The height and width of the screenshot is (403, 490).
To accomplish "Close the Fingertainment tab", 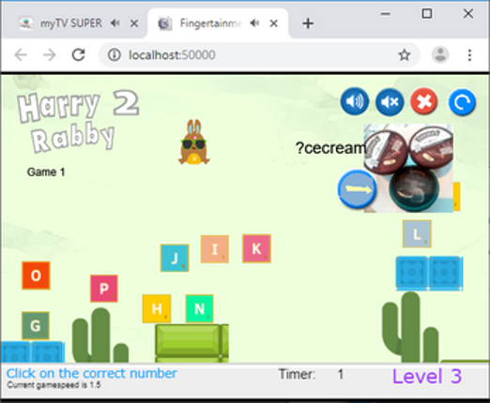I will [274, 23].
